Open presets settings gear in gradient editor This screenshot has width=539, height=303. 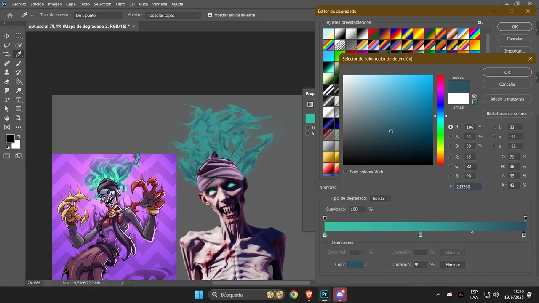pyautogui.click(x=479, y=22)
